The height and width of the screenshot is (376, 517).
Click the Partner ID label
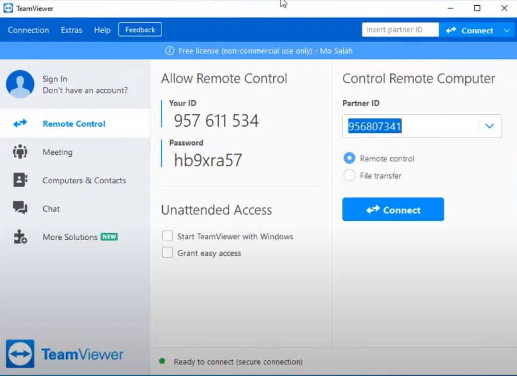(361, 103)
